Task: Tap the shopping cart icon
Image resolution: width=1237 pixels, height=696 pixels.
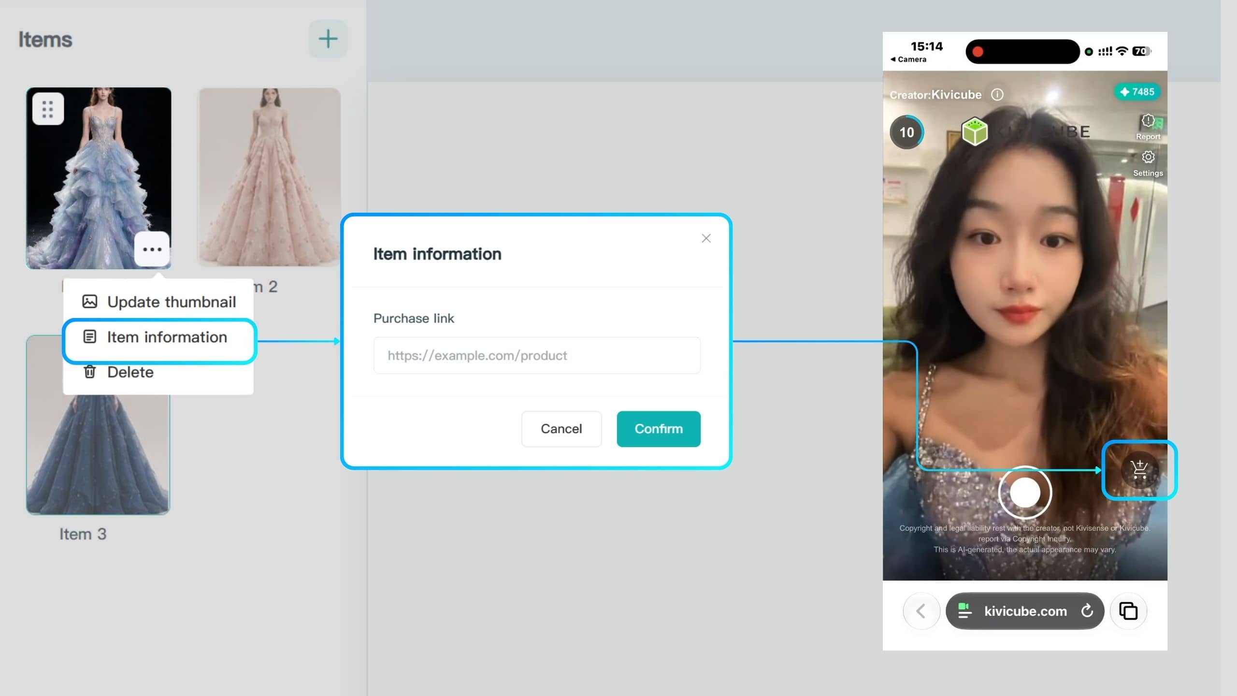Action: 1139,470
